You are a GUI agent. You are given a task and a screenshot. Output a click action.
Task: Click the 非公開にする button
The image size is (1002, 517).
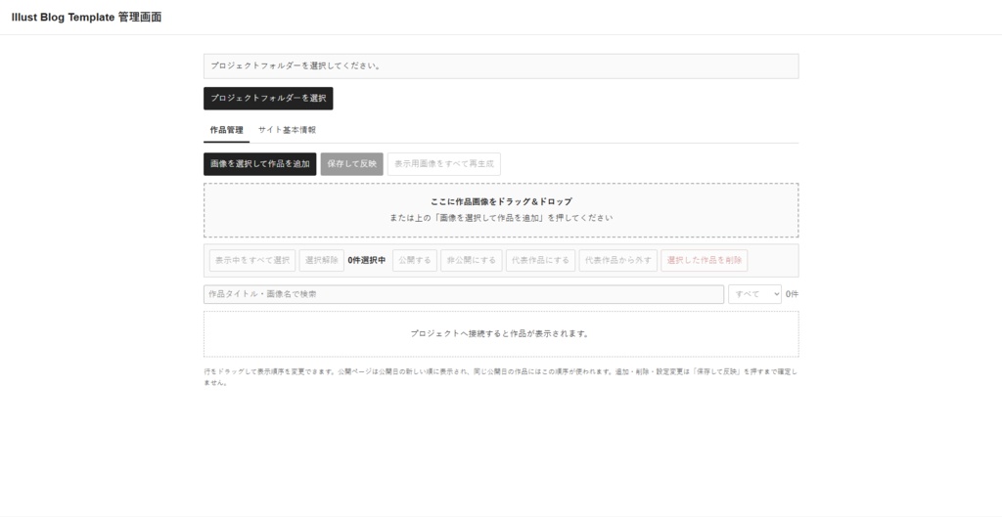click(472, 260)
